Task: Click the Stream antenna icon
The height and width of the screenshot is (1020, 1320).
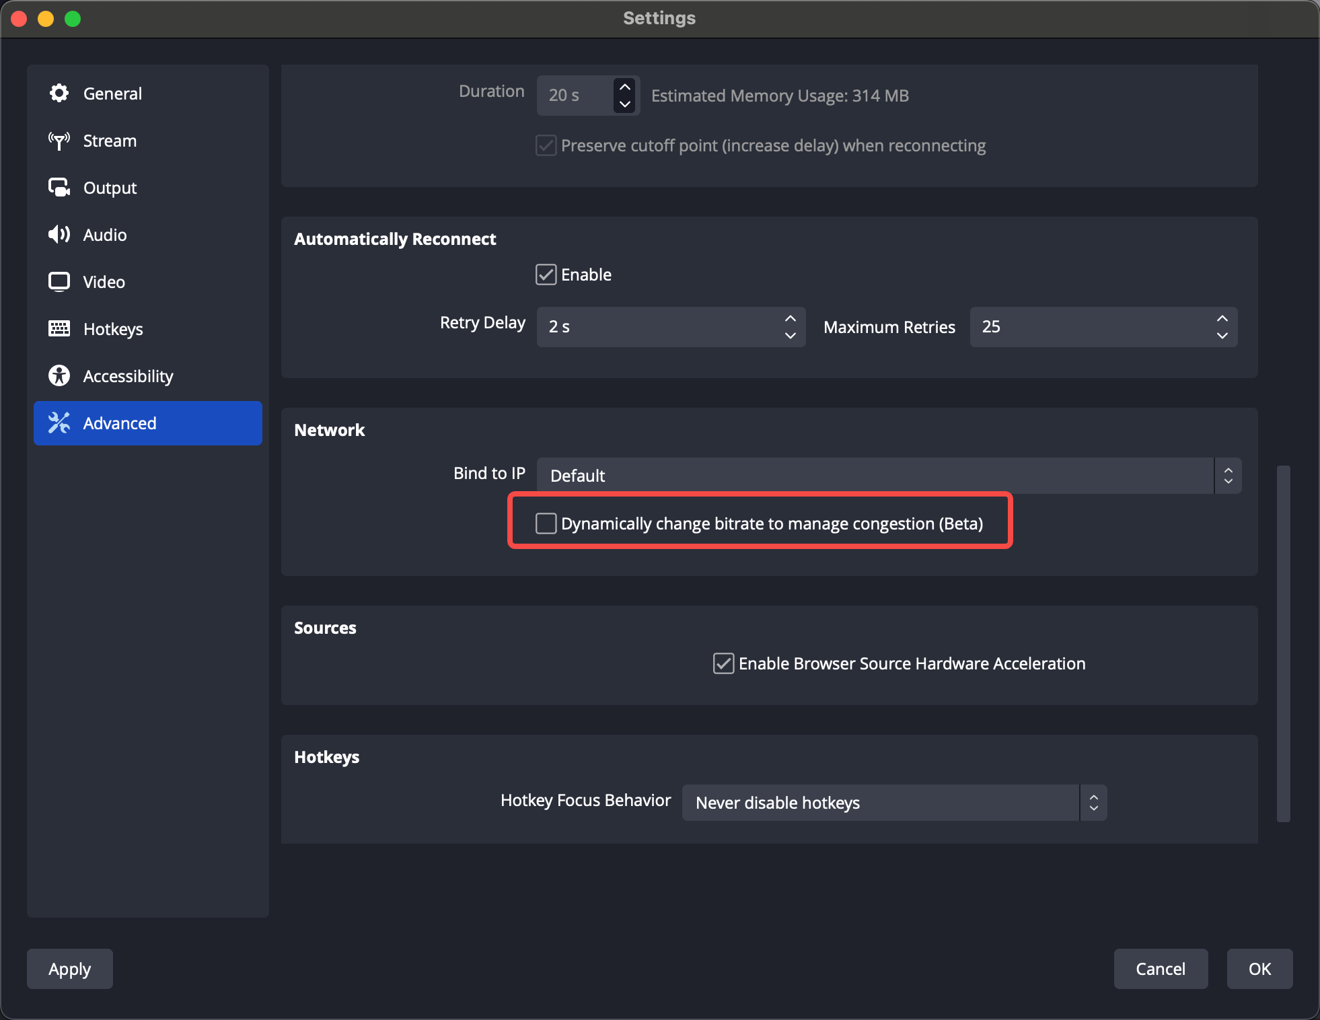Action: click(59, 141)
